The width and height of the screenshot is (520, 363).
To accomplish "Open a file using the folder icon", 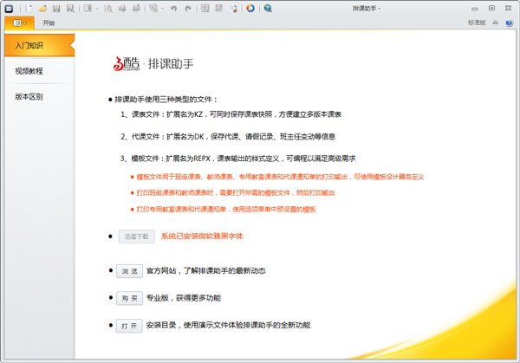I will tap(42, 9).
